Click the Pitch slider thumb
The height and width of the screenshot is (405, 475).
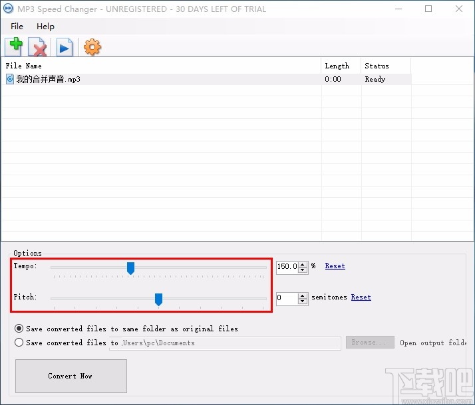tap(158, 299)
